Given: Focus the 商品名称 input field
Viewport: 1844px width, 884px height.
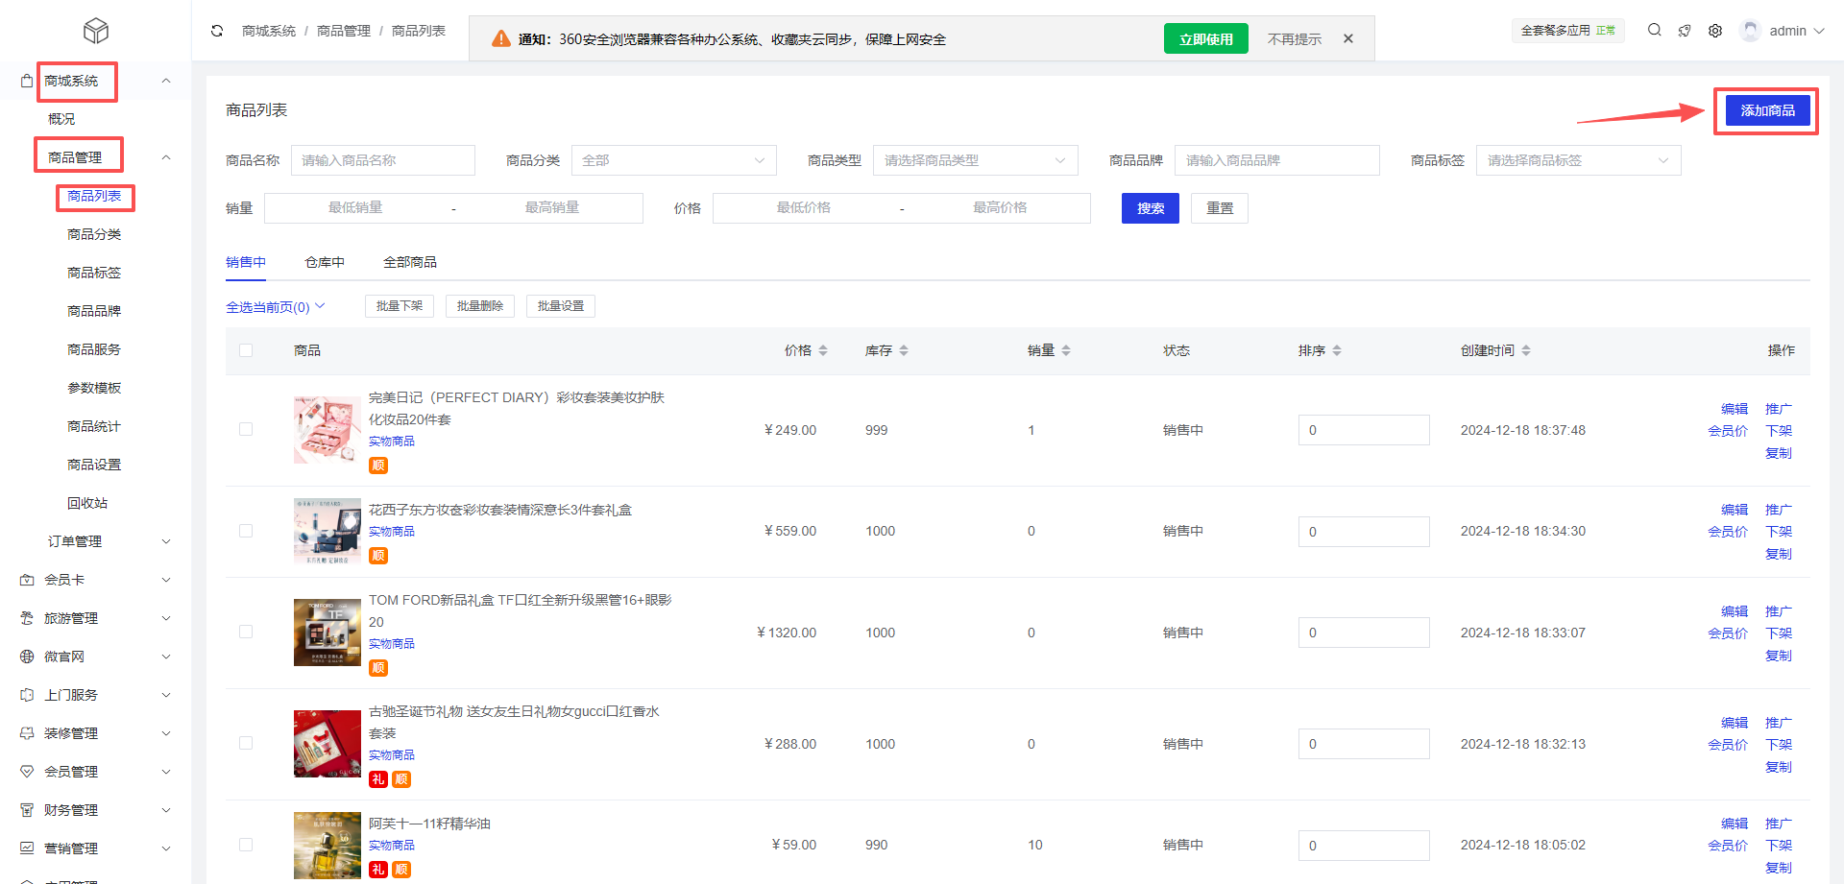Looking at the screenshot, I should click(x=382, y=160).
